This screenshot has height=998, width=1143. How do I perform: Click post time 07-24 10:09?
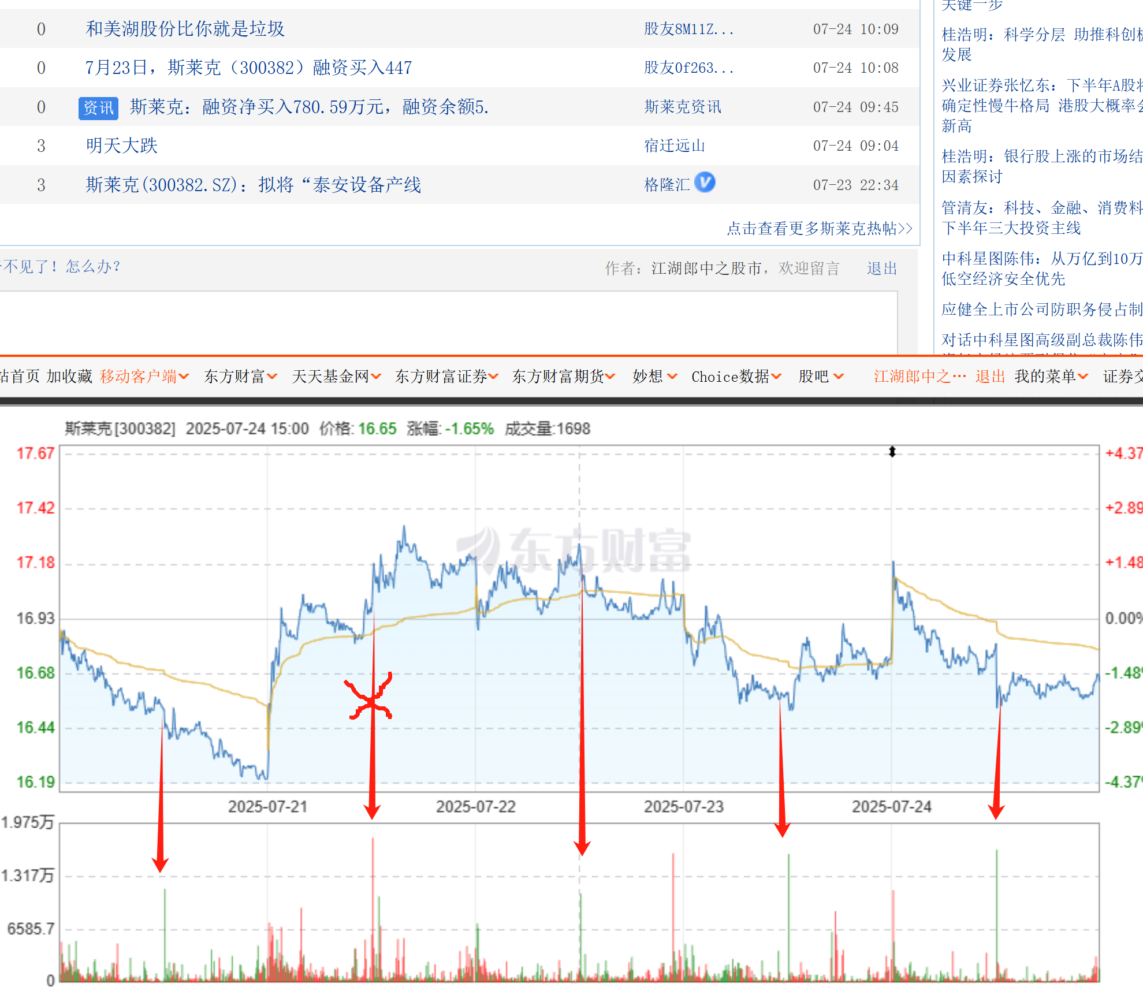point(856,29)
